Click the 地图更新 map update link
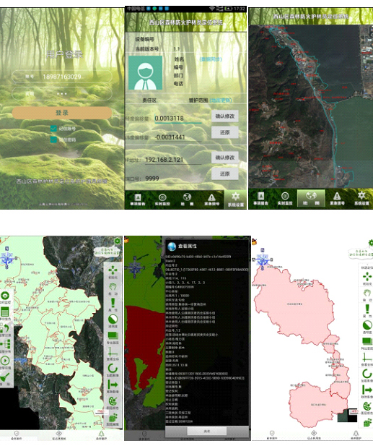Screen dimensions: 373x446 [221, 100]
